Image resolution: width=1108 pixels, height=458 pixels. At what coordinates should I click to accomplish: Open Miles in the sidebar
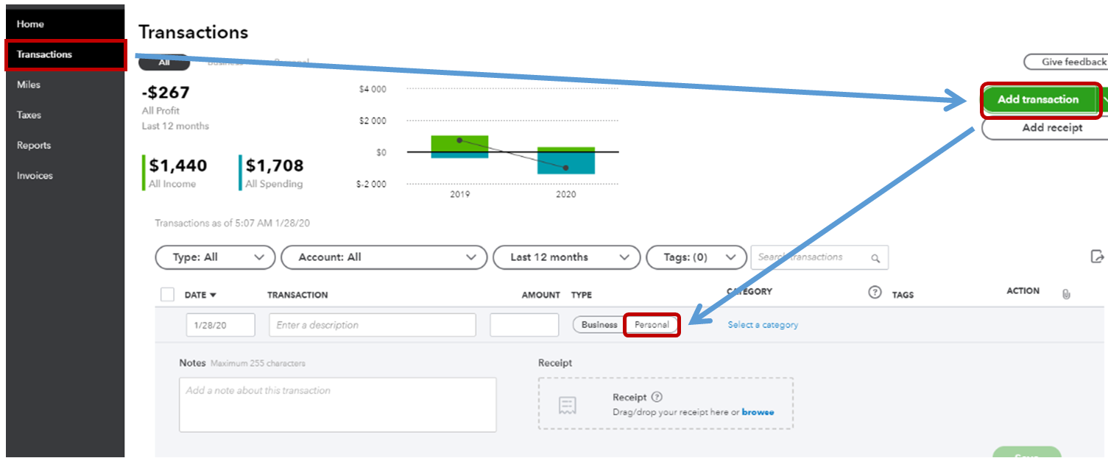click(x=29, y=85)
